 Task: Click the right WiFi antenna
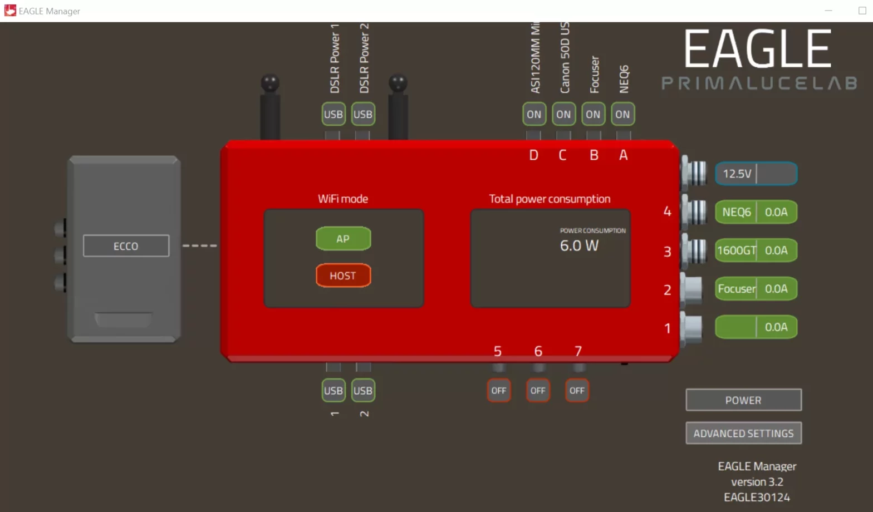(398, 106)
